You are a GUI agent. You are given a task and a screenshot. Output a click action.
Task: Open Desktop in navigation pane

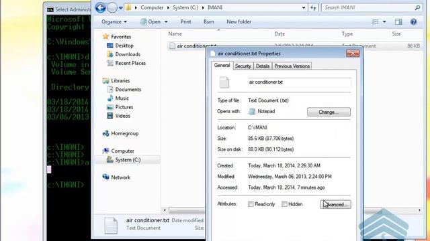tap(124, 46)
